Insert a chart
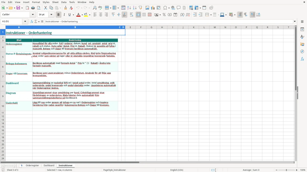Viewport: 307px width, 172px height. [x=153, y=8]
